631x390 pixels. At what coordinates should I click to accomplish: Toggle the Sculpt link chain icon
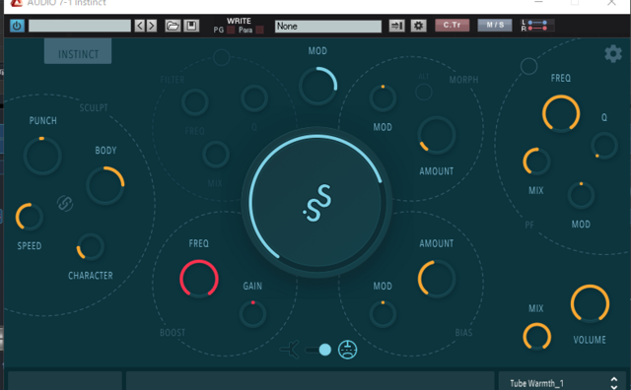click(65, 203)
